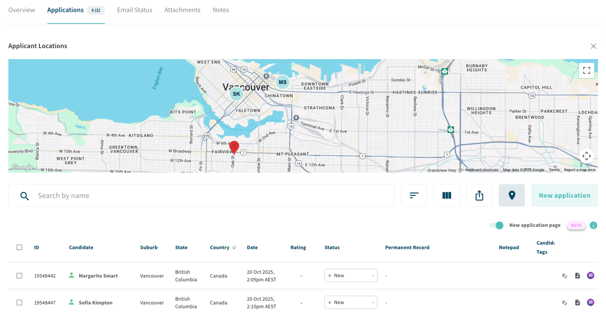
Task: Open the Status dropdown for Margarita Smart
Action: tap(351, 275)
